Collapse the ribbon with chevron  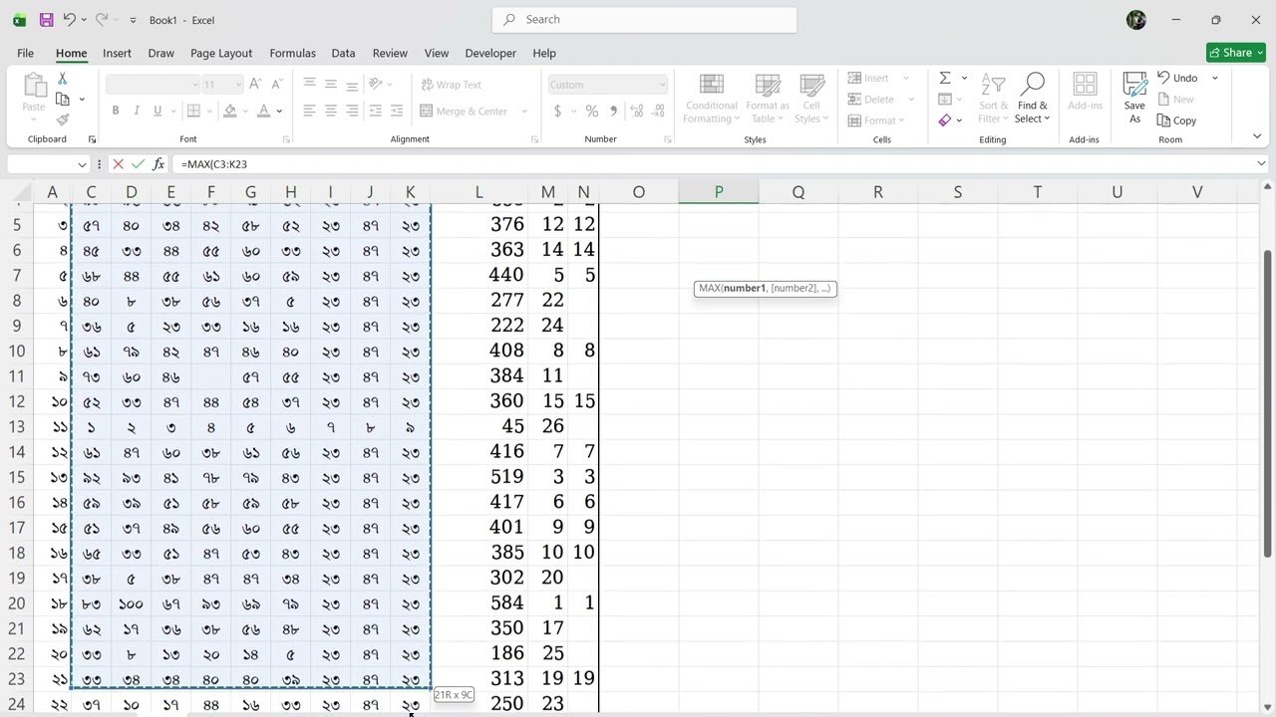click(1257, 136)
